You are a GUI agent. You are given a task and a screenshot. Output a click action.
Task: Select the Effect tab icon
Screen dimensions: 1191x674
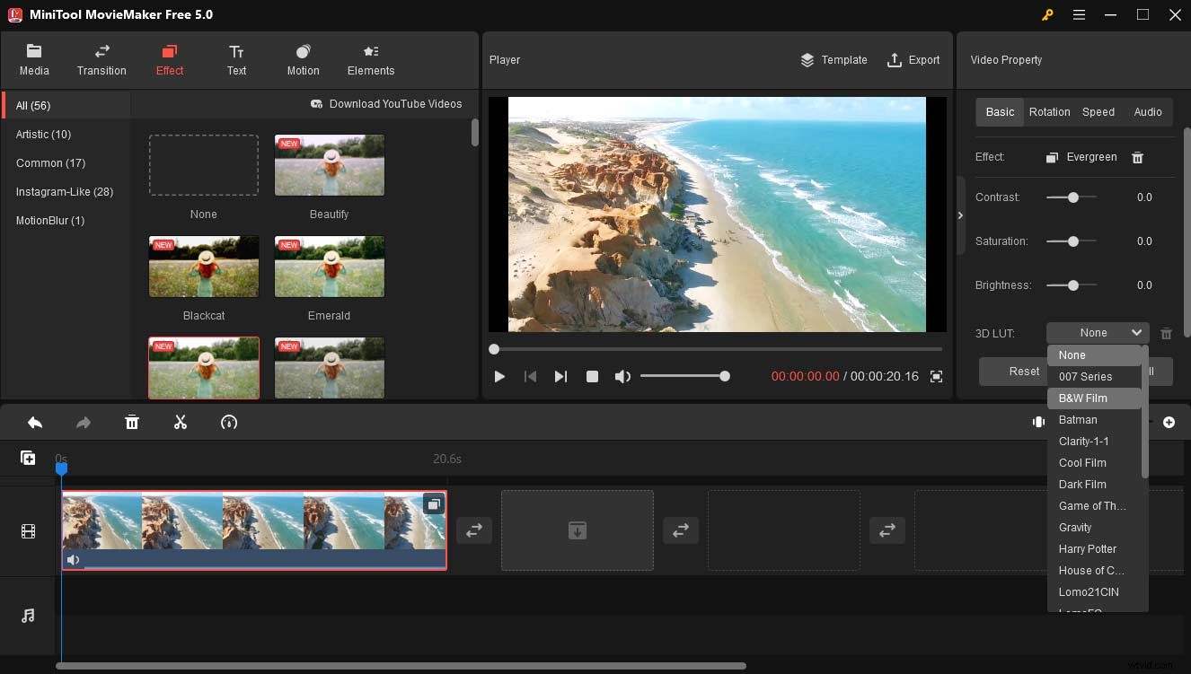pyautogui.click(x=169, y=52)
